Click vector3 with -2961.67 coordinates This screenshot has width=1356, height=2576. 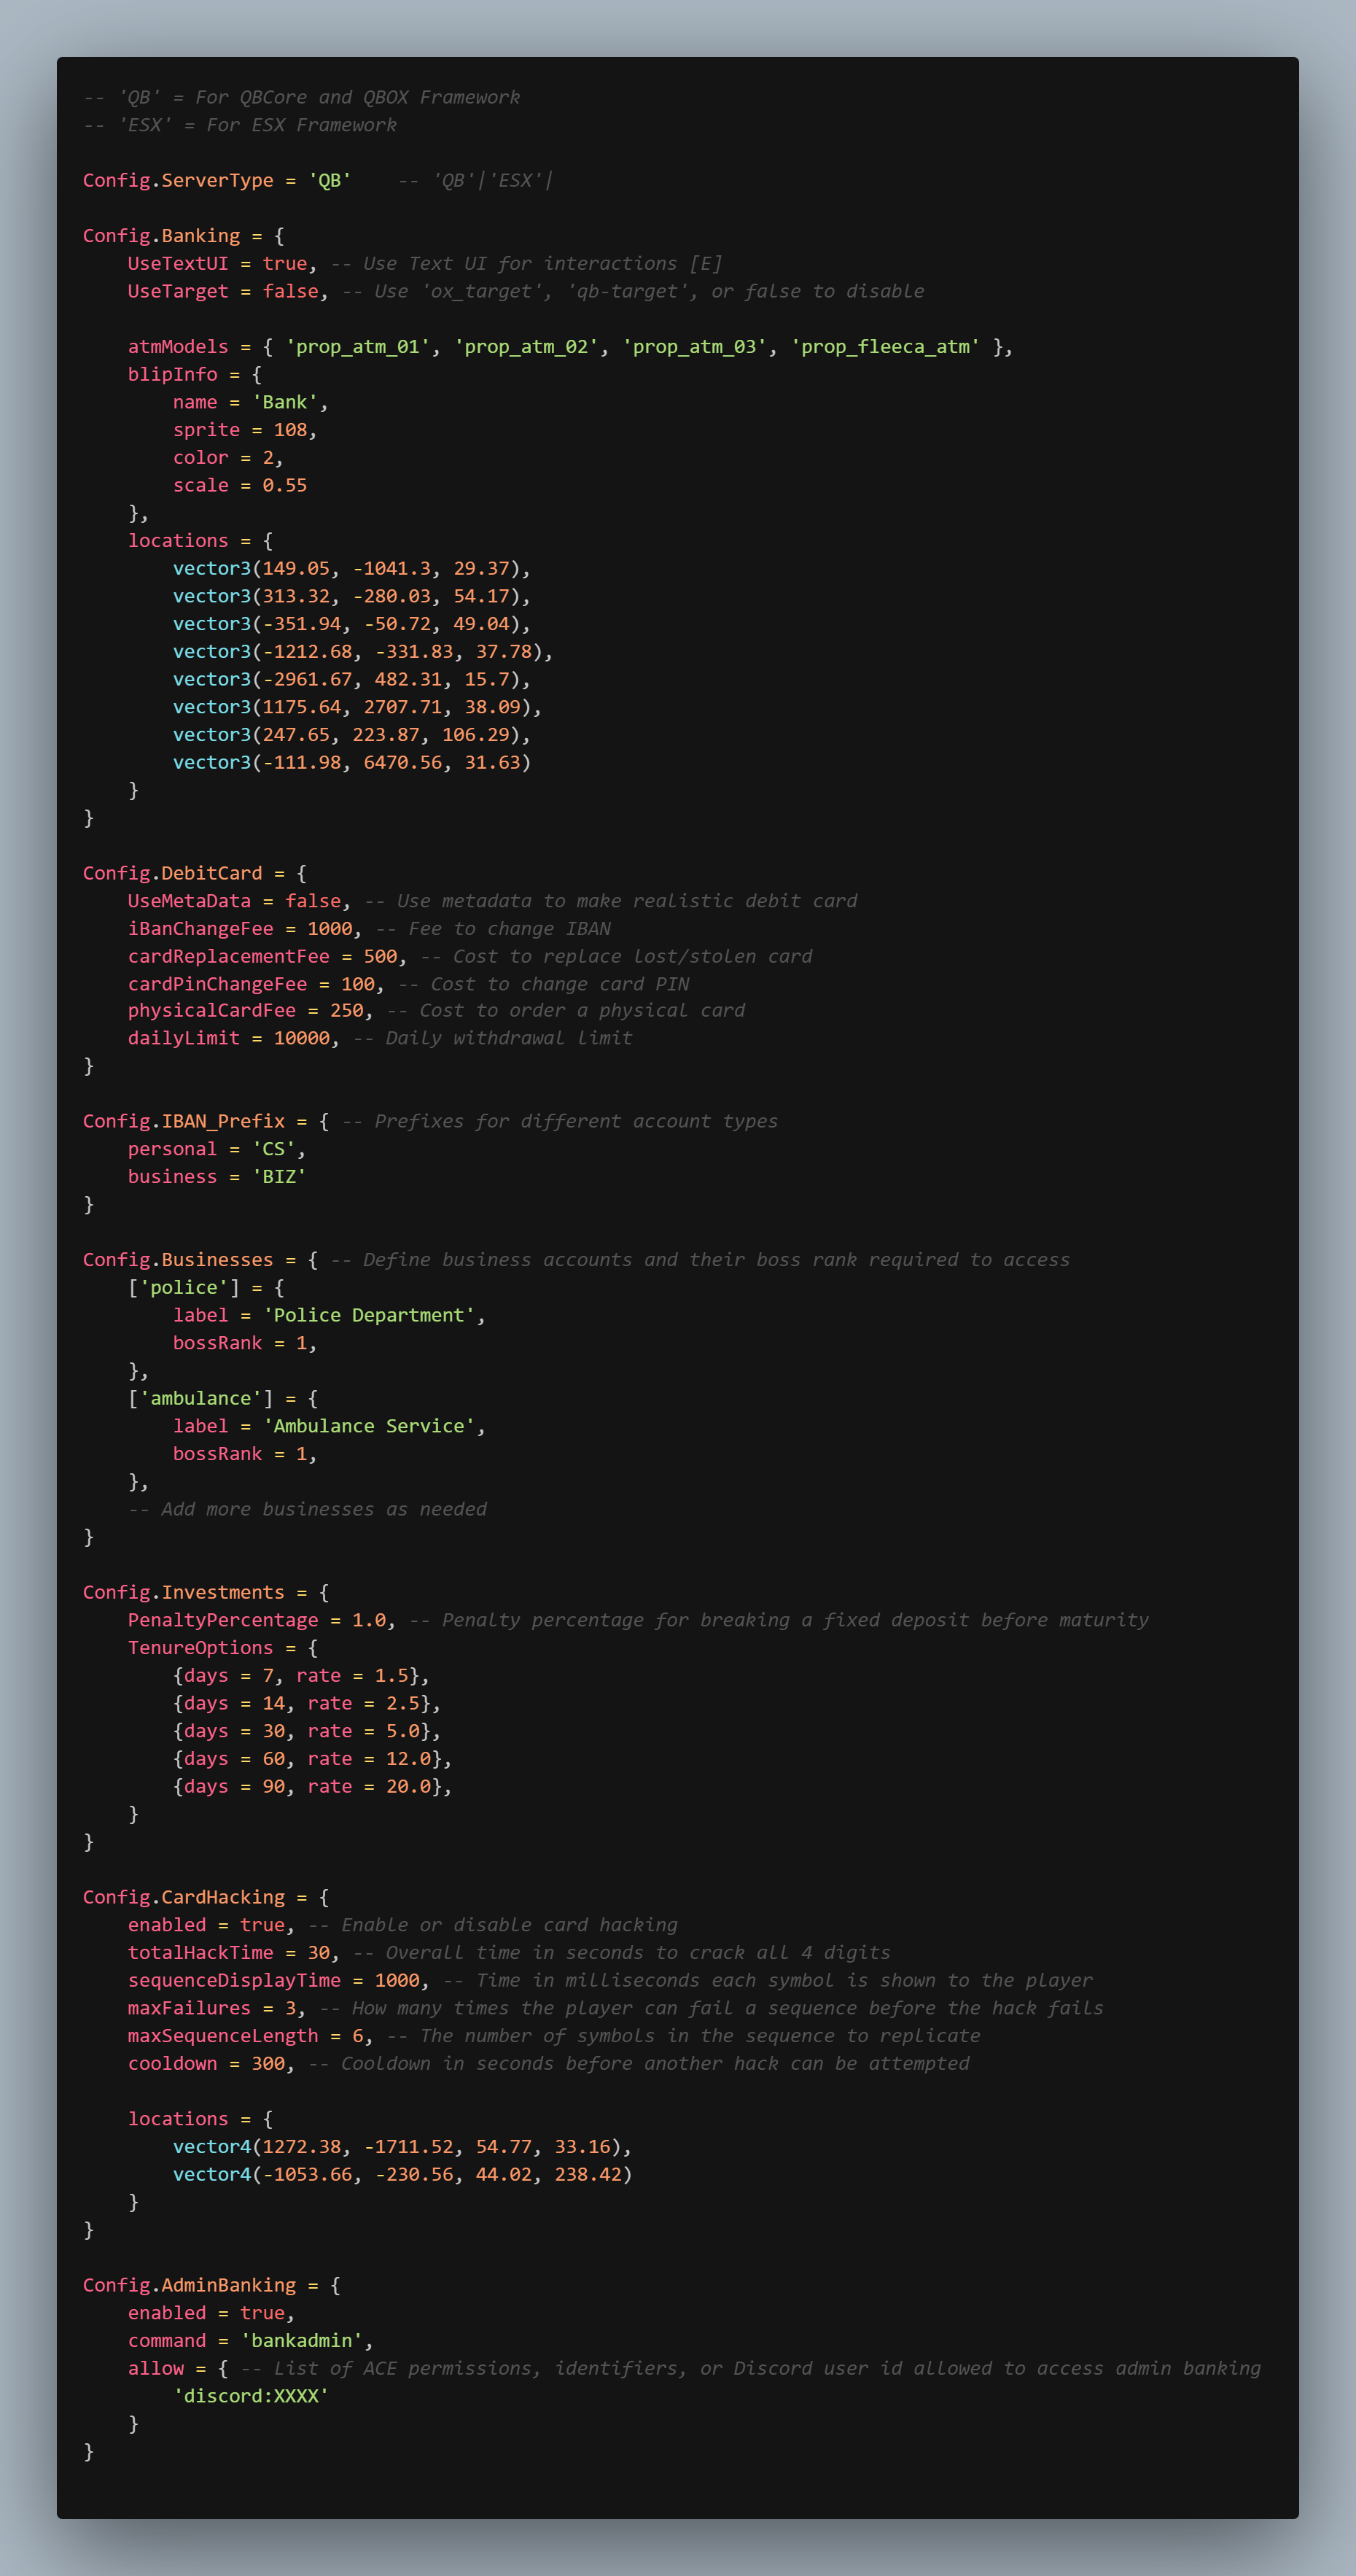tap(351, 679)
